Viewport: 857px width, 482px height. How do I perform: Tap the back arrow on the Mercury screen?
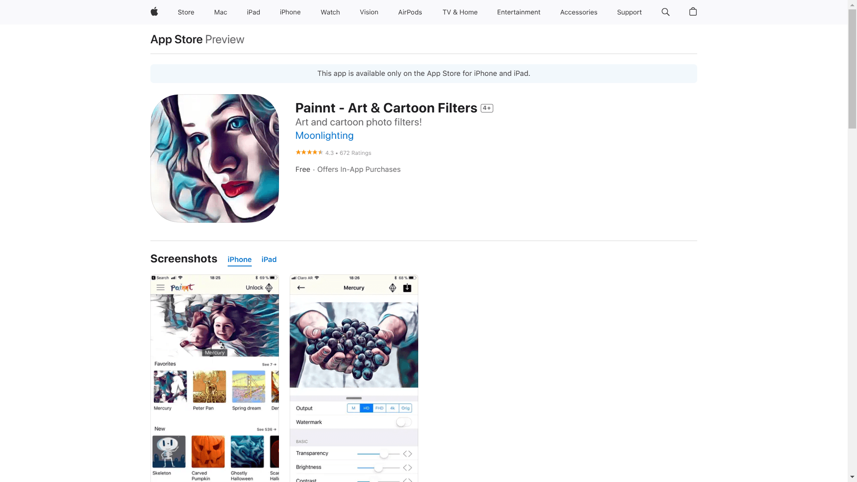(x=301, y=287)
